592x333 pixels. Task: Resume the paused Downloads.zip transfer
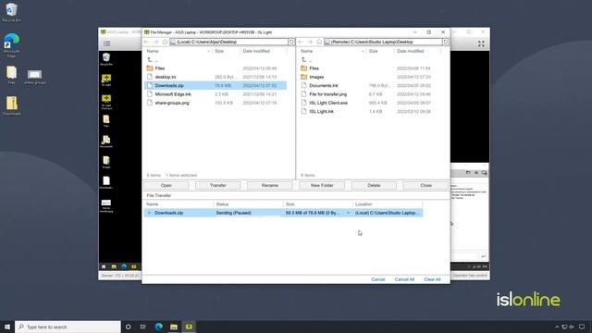coord(149,213)
